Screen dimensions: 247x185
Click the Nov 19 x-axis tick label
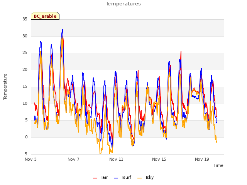coord(202,159)
